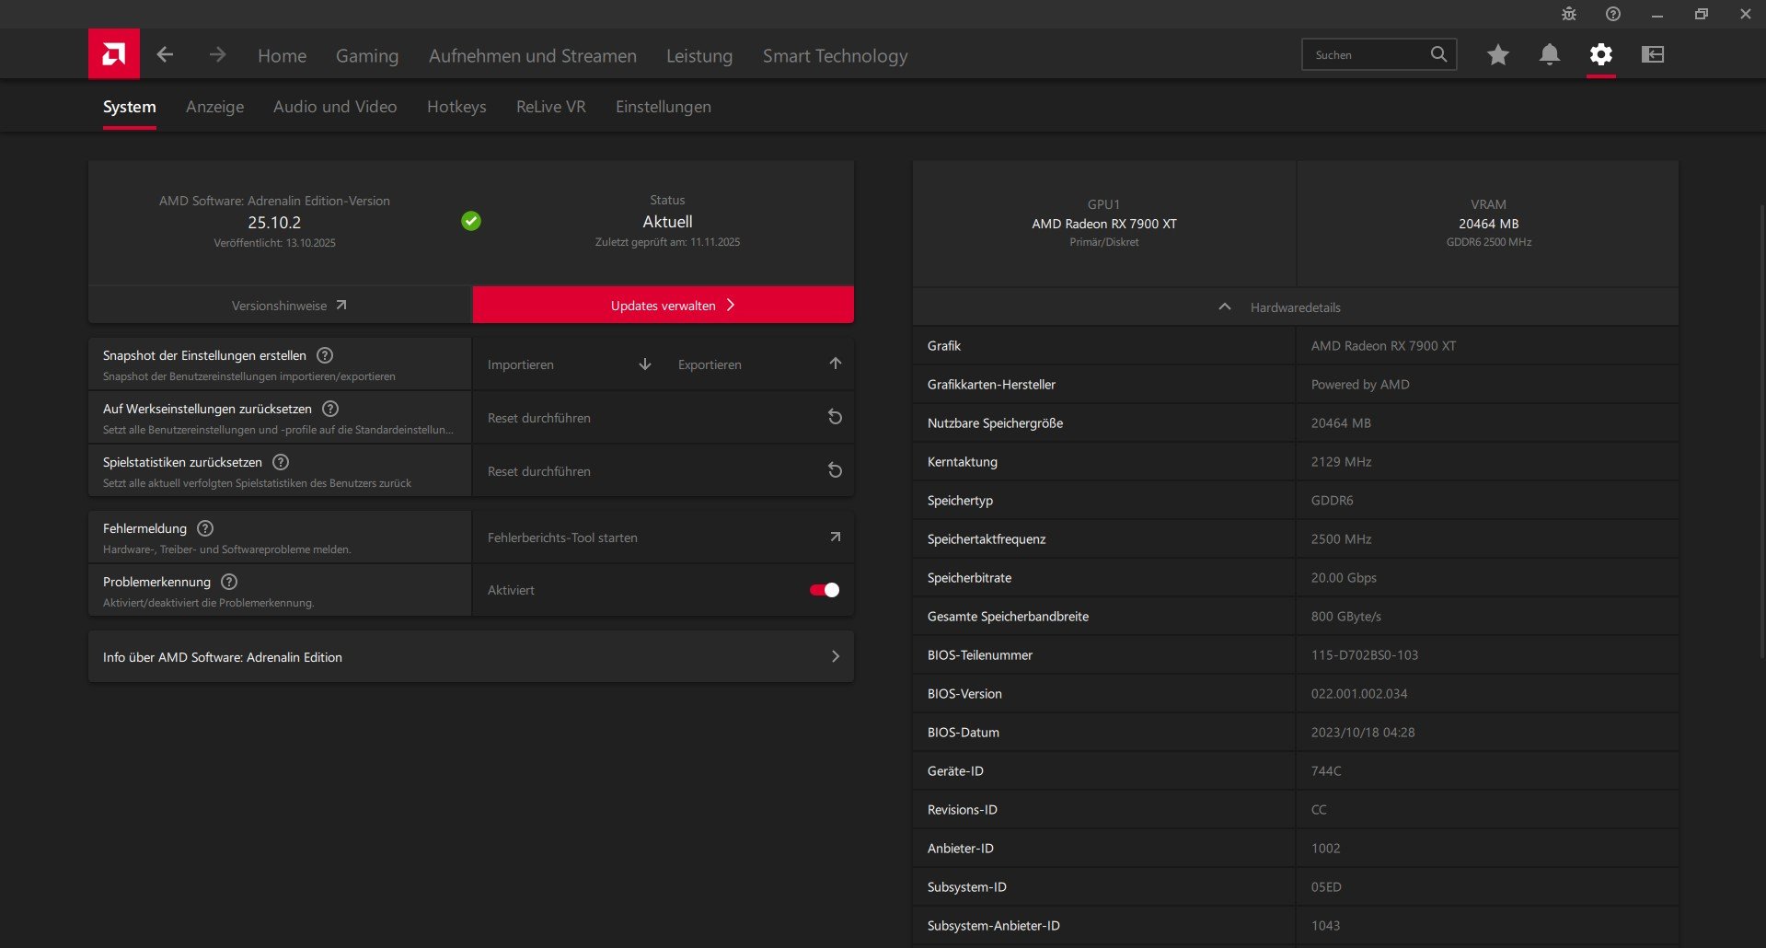
Task: Click Grafikkarten-Hersteller value Powered by AMD
Action: 1360,385
